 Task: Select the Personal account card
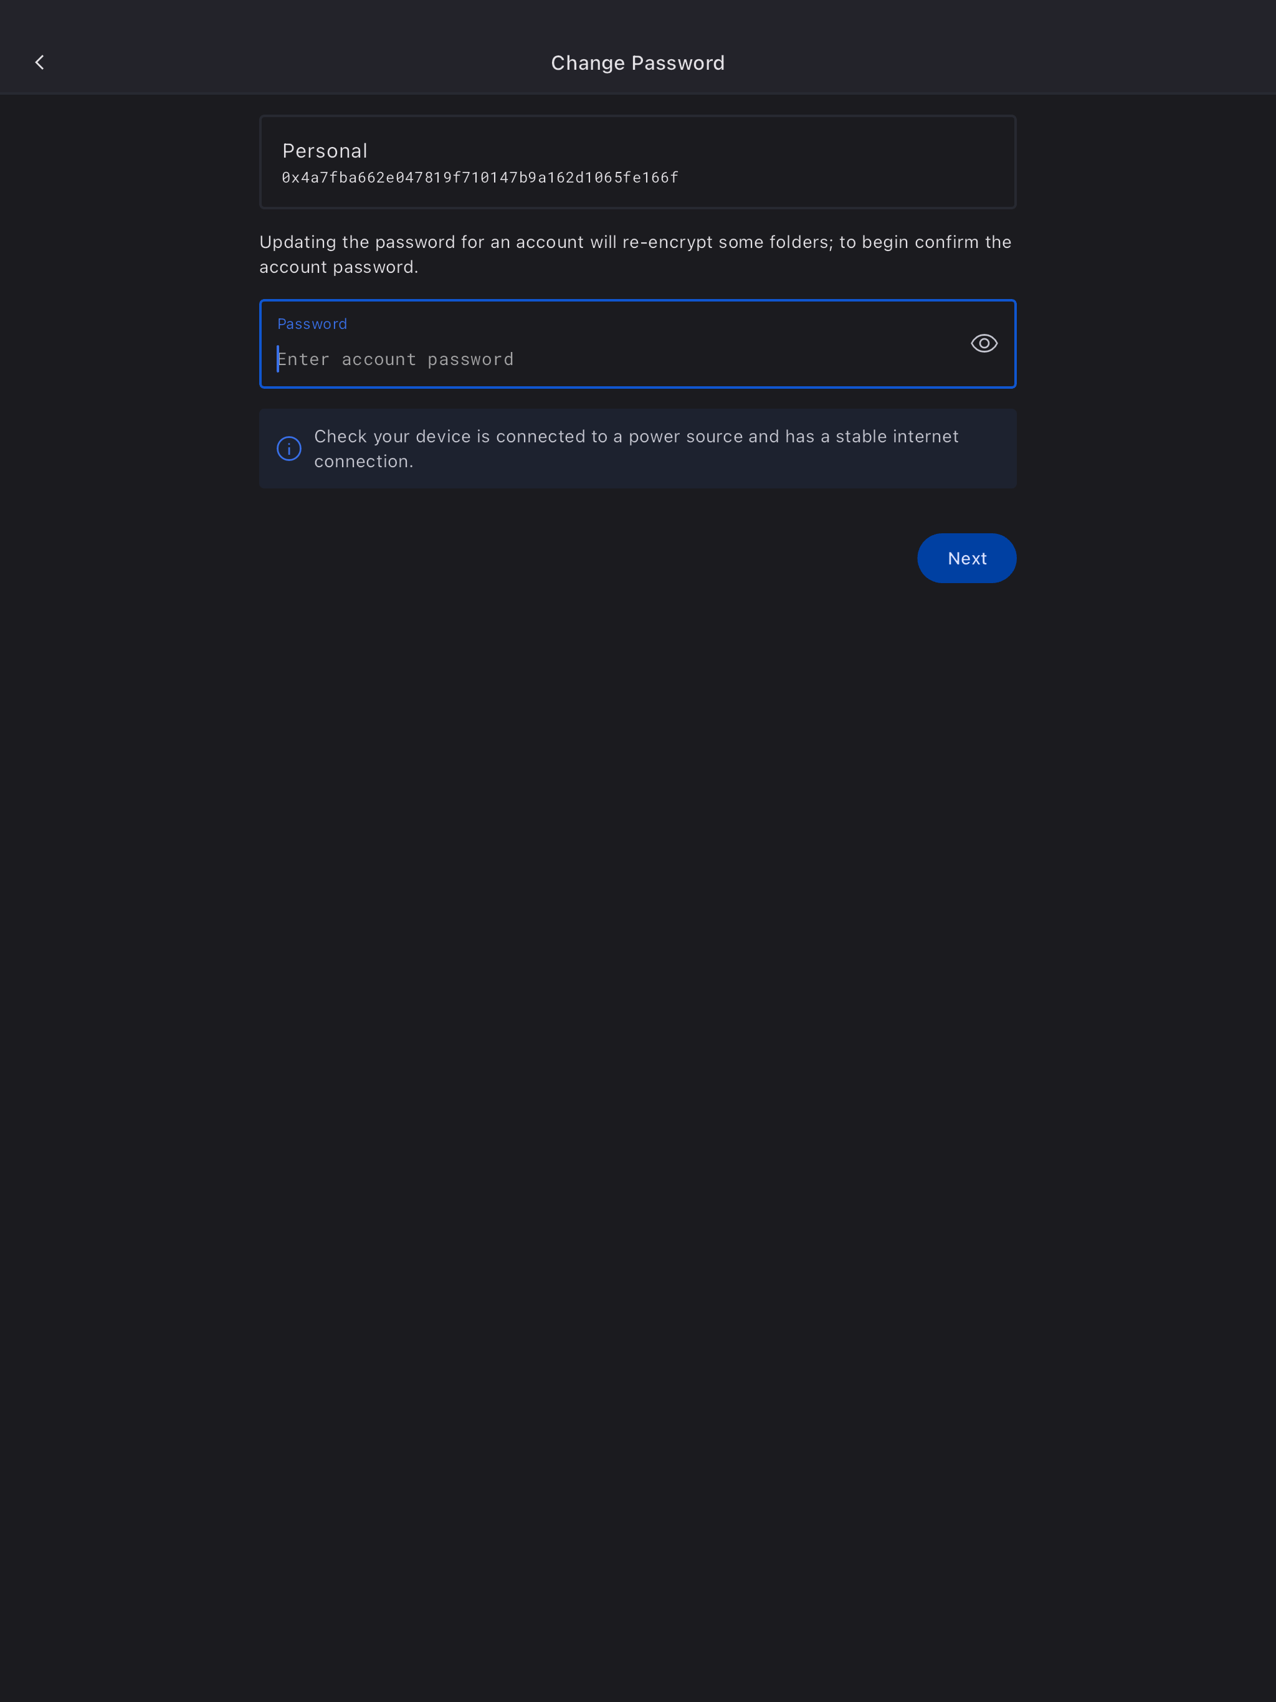point(637,163)
